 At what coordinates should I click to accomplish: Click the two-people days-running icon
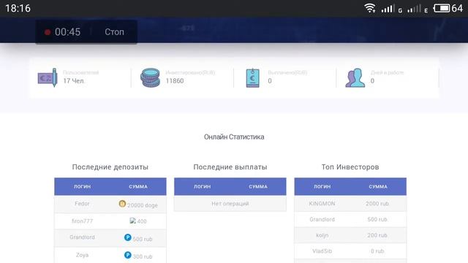[x=355, y=77]
